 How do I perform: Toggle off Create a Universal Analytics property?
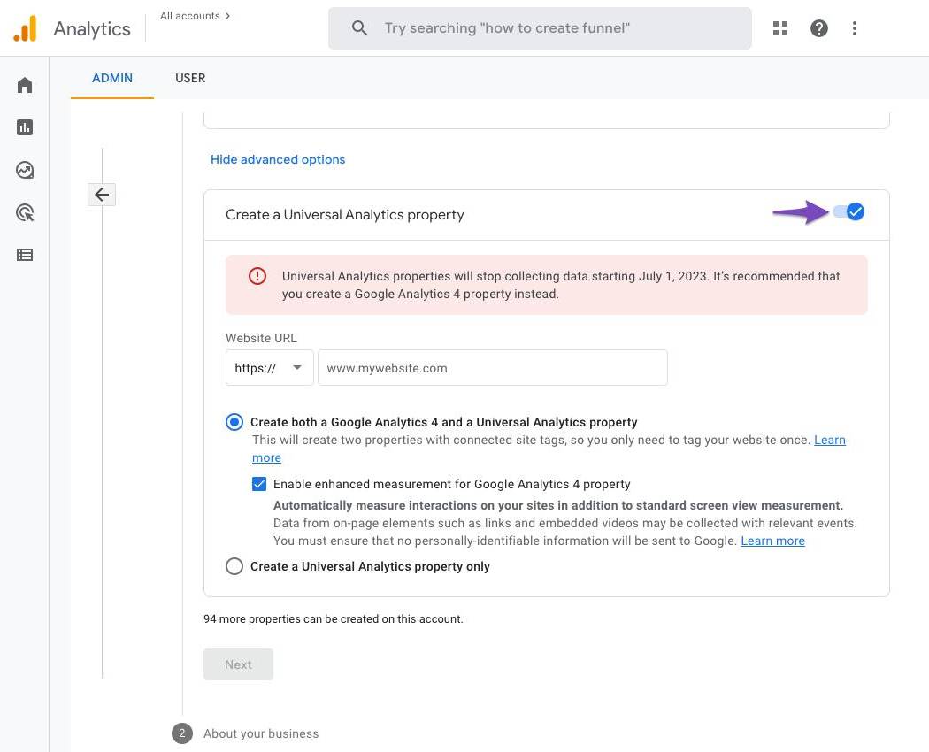coord(848,212)
